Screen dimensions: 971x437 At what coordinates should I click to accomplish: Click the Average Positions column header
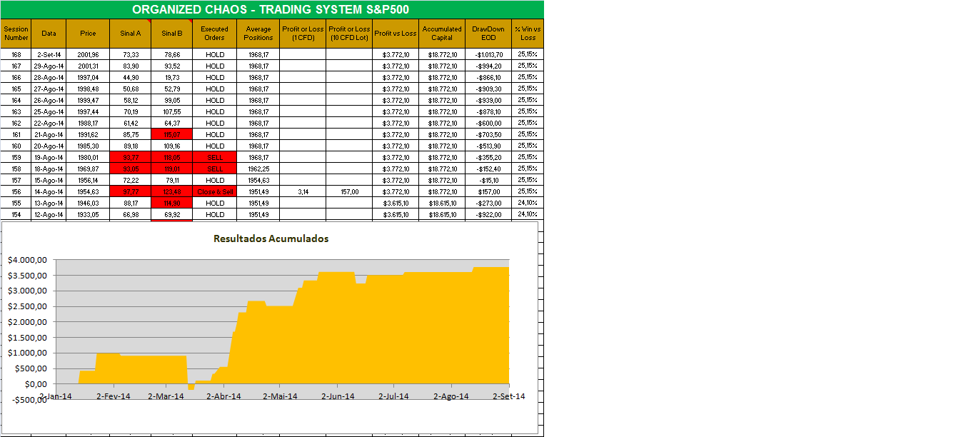(258, 34)
